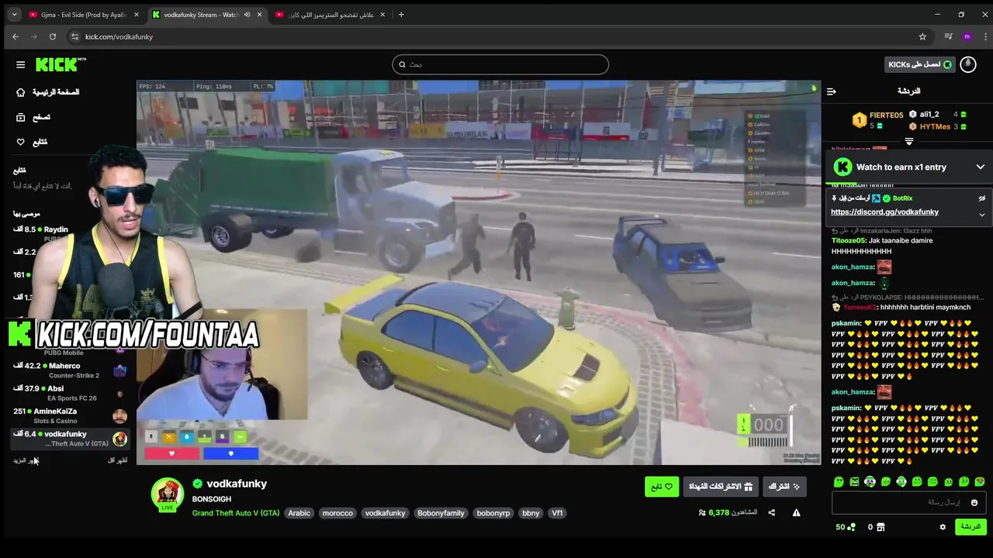Expand pinned message chevron under hide icon

[x=981, y=215]
